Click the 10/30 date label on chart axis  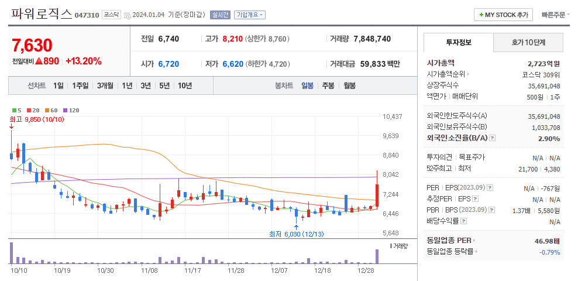point(105,270)
